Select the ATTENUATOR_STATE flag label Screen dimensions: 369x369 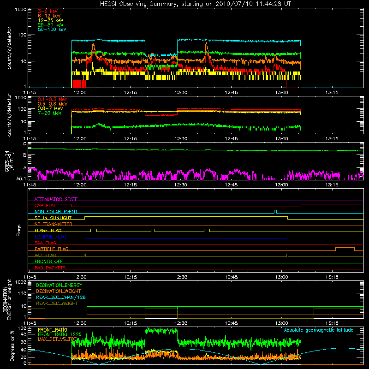[x=56, y=199]
